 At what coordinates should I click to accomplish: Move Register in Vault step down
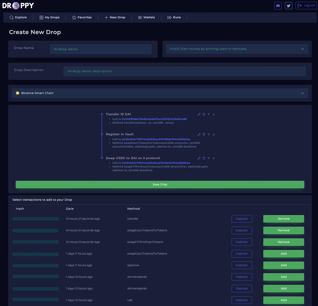click(214, 135)
